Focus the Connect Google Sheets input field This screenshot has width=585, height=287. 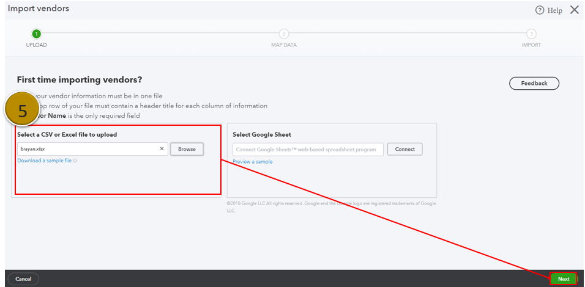(308, 150)
